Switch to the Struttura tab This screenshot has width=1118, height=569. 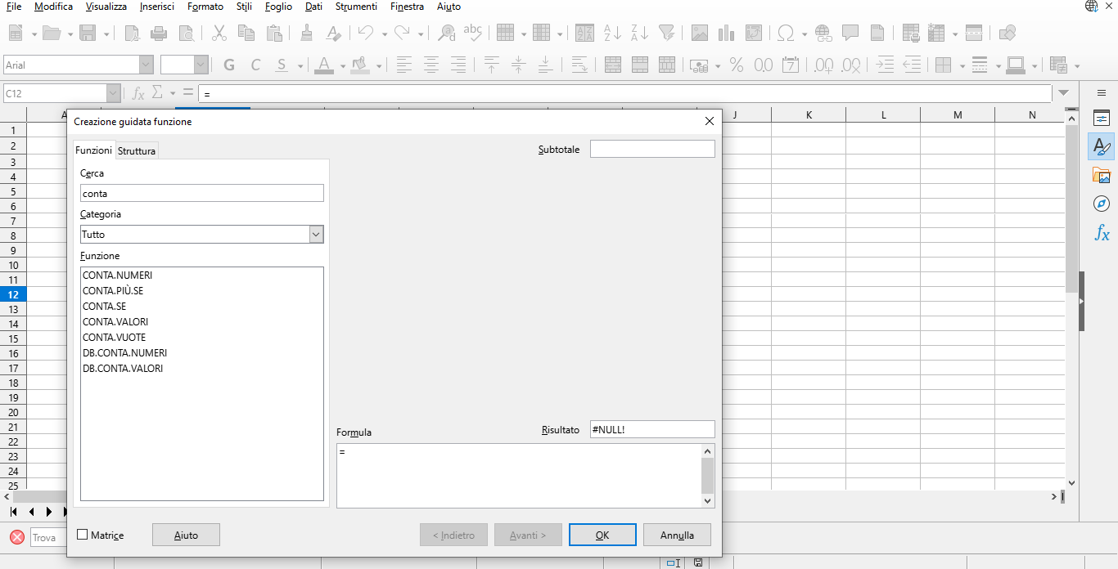tap(136, 150)
